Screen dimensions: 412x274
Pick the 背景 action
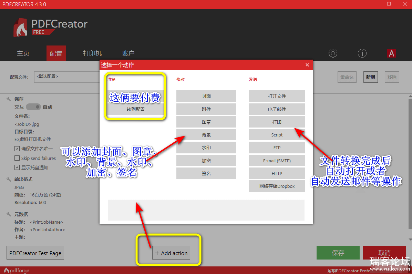(206, 135)
